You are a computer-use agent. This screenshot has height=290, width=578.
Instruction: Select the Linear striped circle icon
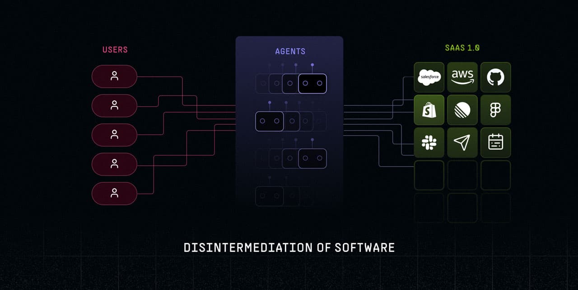click(x=462, y=110)
